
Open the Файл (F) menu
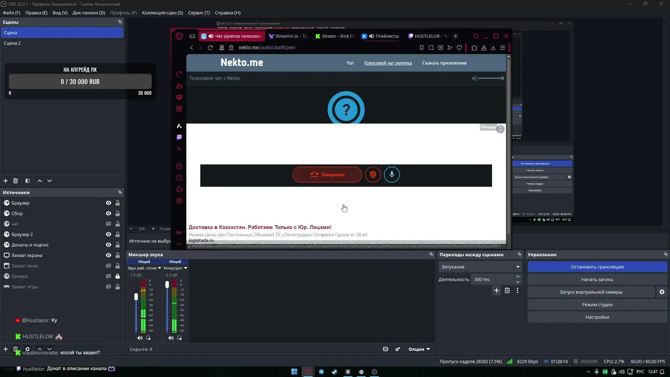pos(12,13)
